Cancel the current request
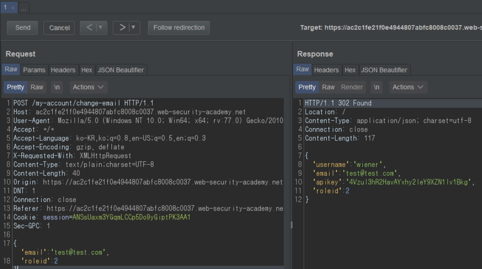This screenshot has width=482, height=269. (59, 28)
